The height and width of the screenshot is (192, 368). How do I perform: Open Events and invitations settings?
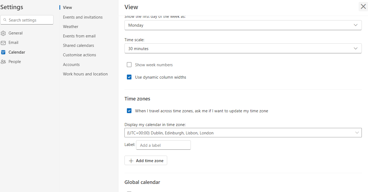coord(83,17)
